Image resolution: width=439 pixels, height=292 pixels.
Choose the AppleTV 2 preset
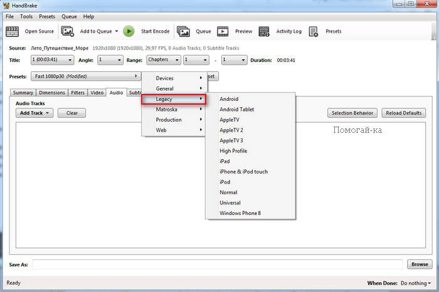251,130
